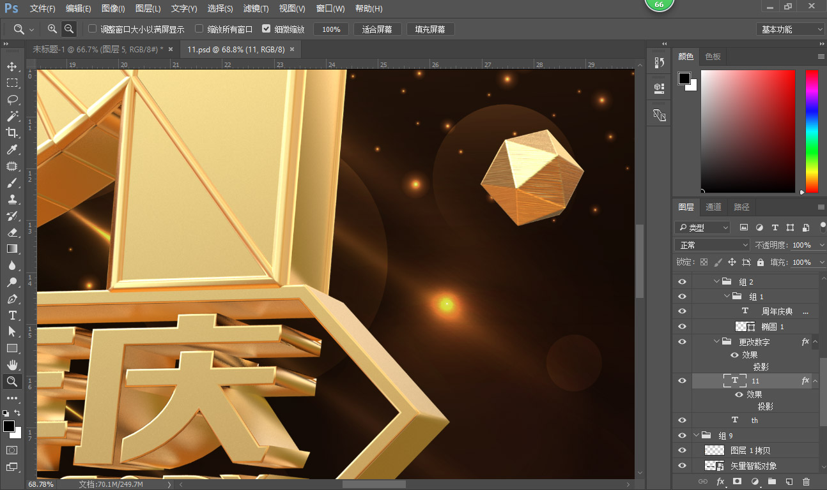The image size is (827, 490).
Task: Collapse the 更改数字 group
Action: (x=716, y=342)
